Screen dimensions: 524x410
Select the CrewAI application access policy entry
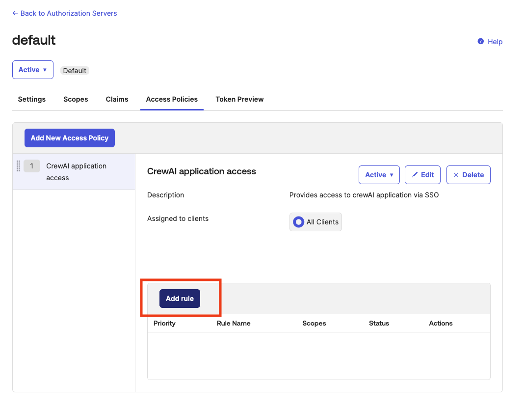(x=76, y=172)
